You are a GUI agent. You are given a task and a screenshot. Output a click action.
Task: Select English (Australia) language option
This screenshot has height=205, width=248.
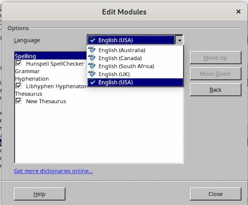click(x=122, y=50)
